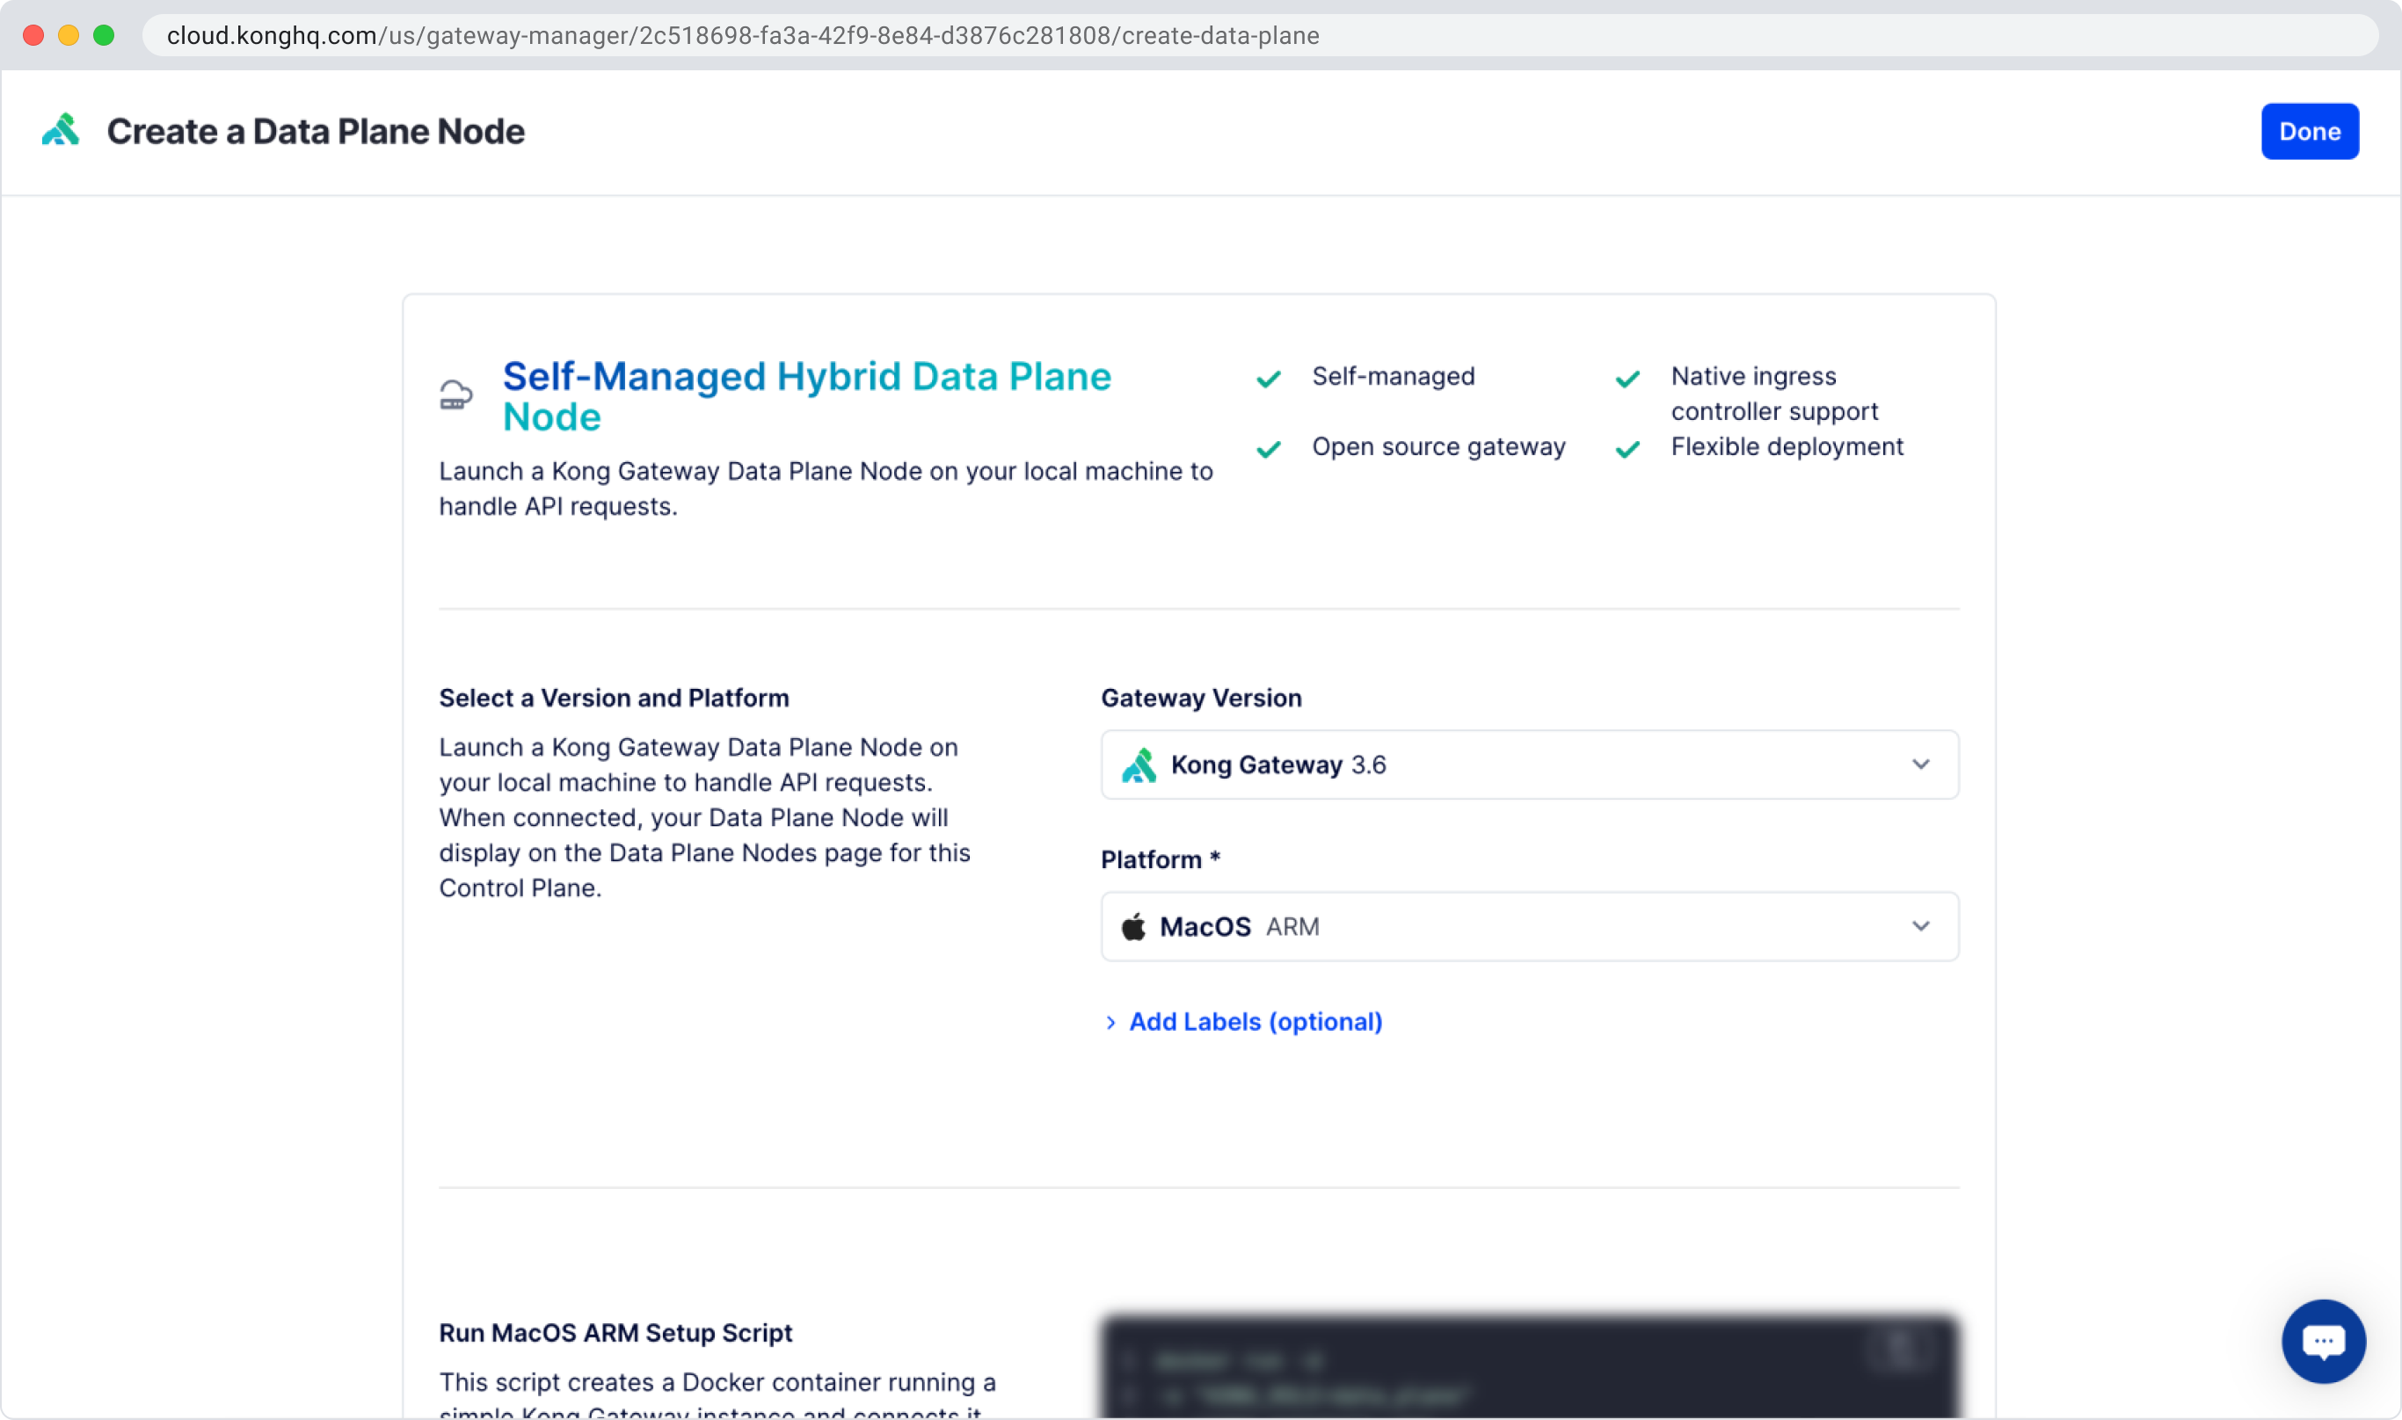Click the blurred Docker script code block
Image resolution: width=2402 pixels, height=1420 pixels.
(x=1529, y=1378)
